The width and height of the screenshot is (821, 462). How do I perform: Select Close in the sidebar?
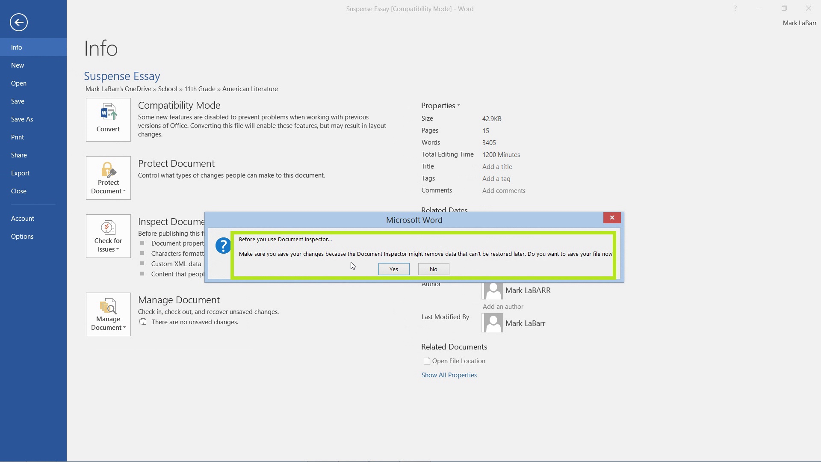(33, 191)
